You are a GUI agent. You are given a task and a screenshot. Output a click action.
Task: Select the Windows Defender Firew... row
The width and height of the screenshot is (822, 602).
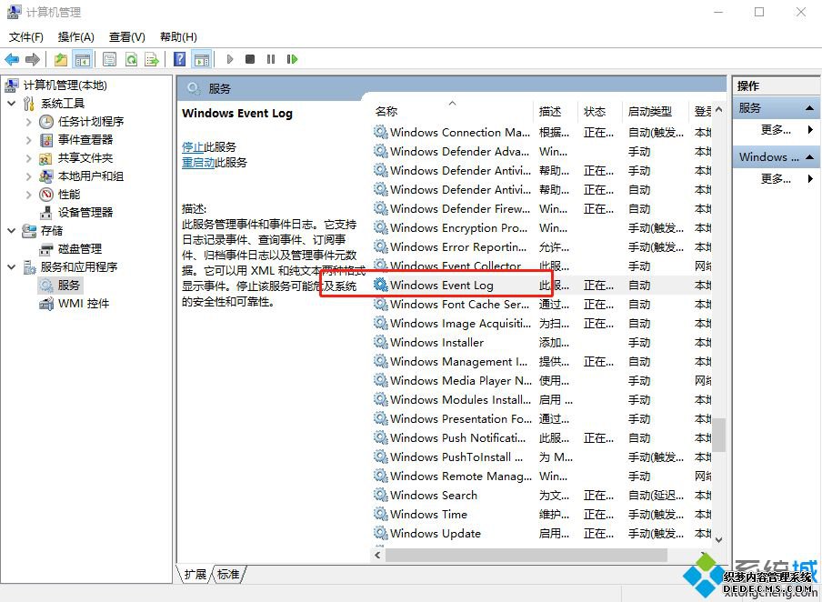point(542,209)
